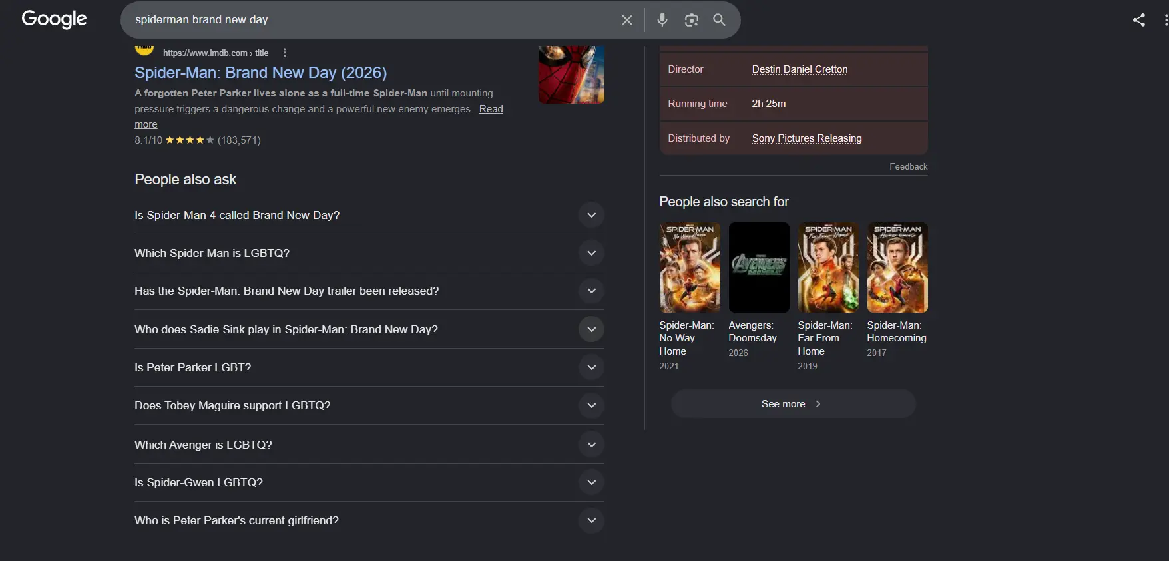Screen dimensions: 1169x561
Task: Open options menu for IMDb result
Action: tap(285, 53)
